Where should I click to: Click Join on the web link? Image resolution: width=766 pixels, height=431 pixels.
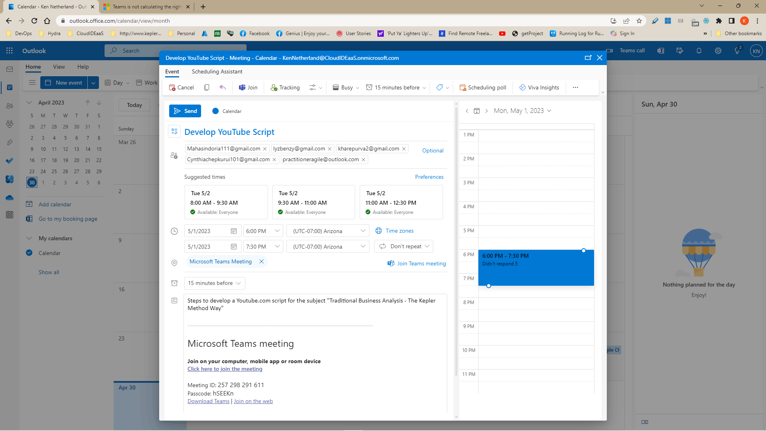[254, 401]
